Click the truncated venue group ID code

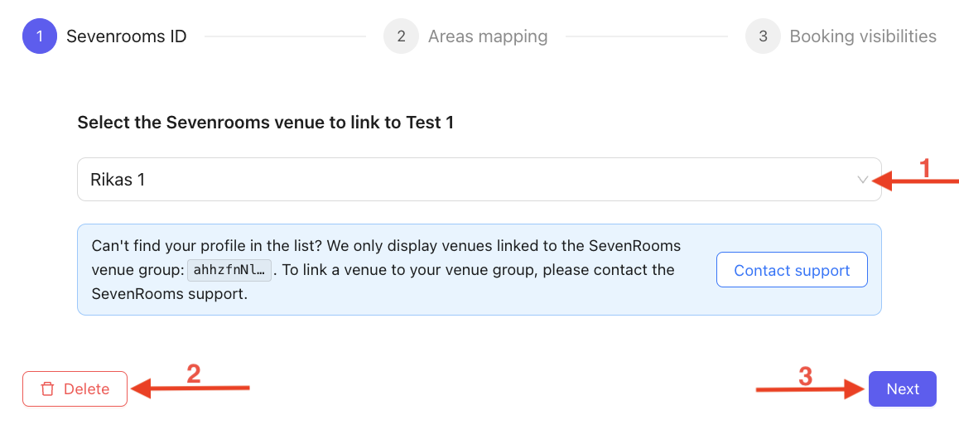[229, 270]
